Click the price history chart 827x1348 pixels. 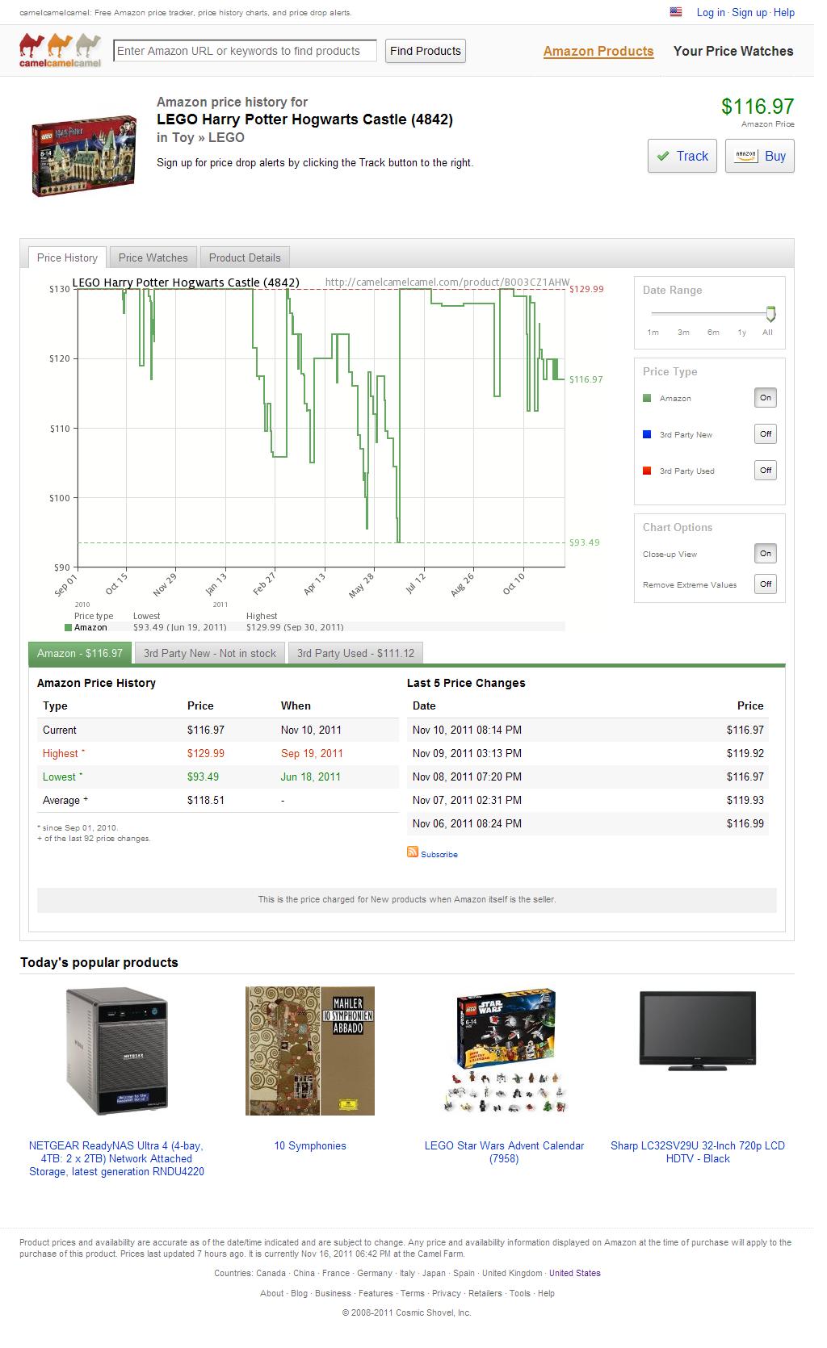pyautogui.click(x=321, y=427)
